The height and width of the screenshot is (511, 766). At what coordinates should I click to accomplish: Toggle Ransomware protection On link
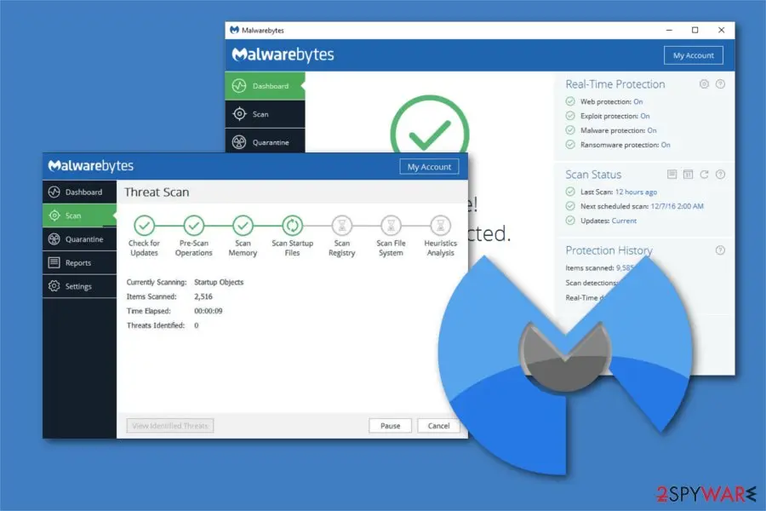pyautogui.click(x=666, y=145)
